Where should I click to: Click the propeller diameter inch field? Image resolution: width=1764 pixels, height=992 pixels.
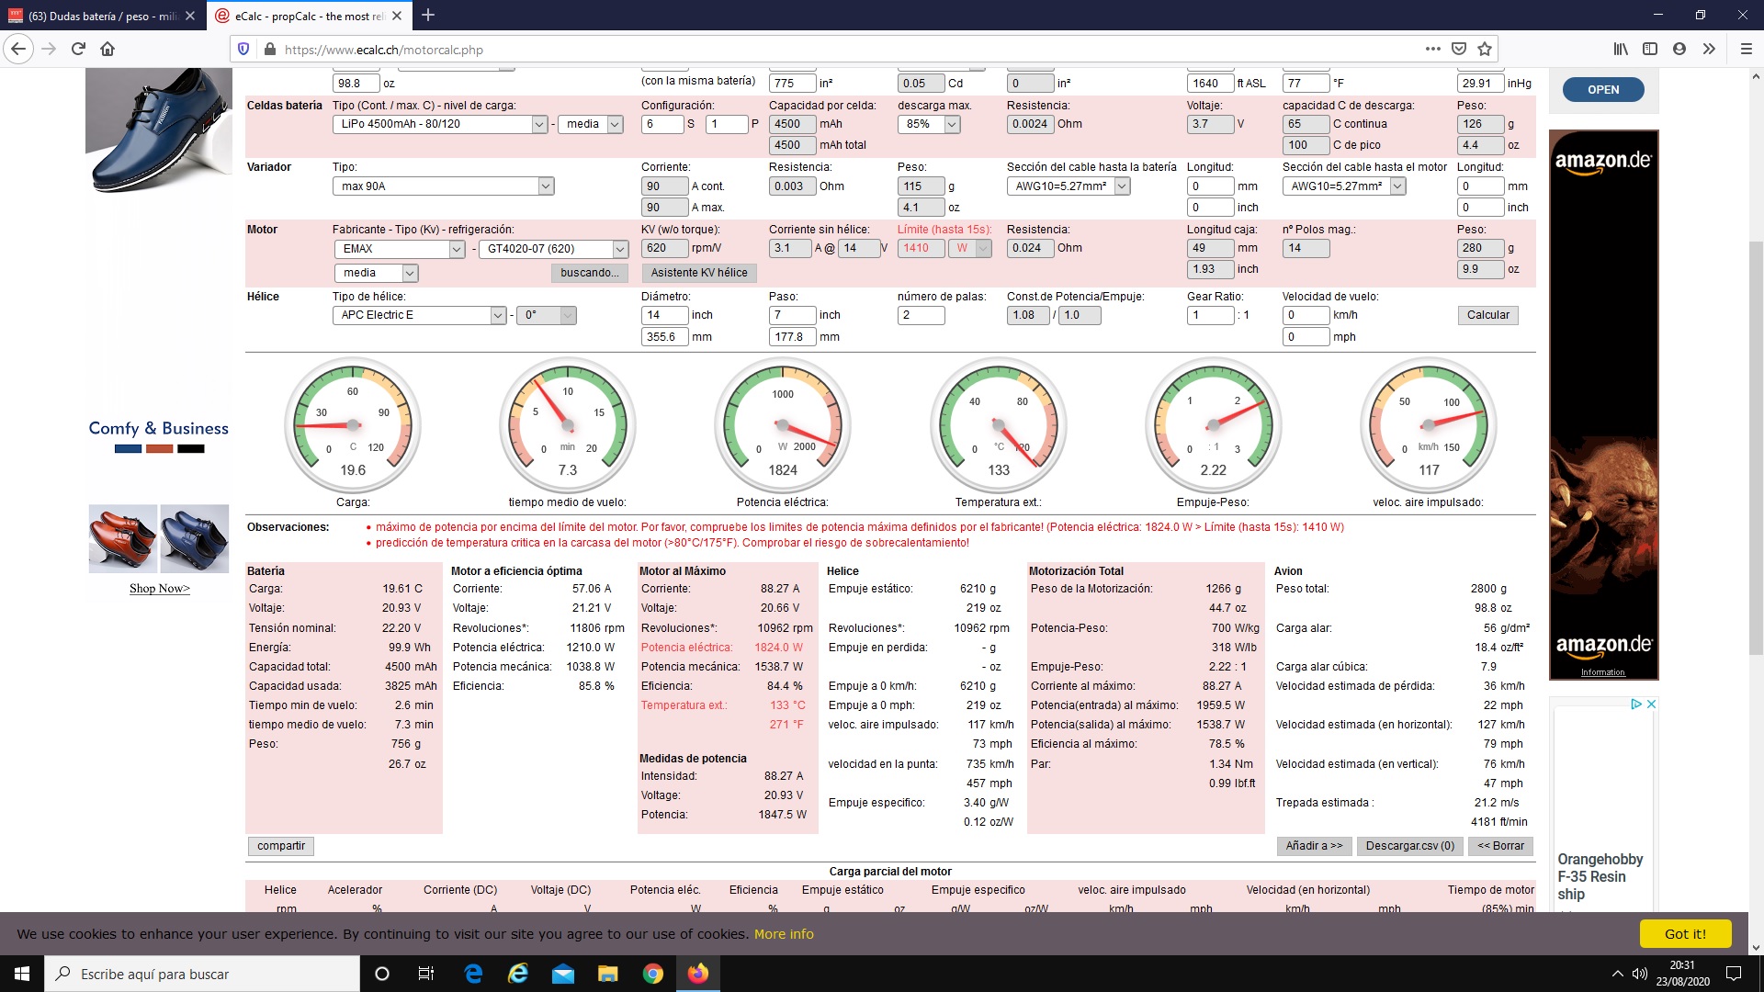coord(663,315)
